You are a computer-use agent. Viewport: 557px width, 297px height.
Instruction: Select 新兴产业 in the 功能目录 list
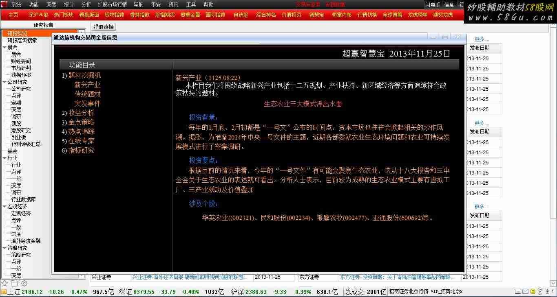click(87, 85)
